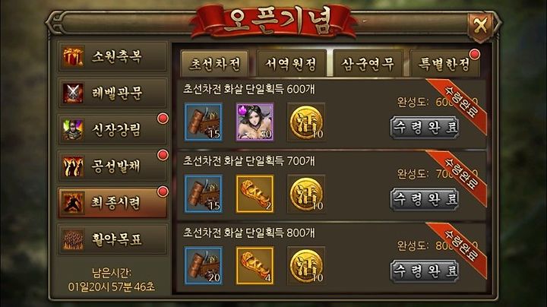Click 수령완료 button for 800개 reward

(x=424, y=271)
